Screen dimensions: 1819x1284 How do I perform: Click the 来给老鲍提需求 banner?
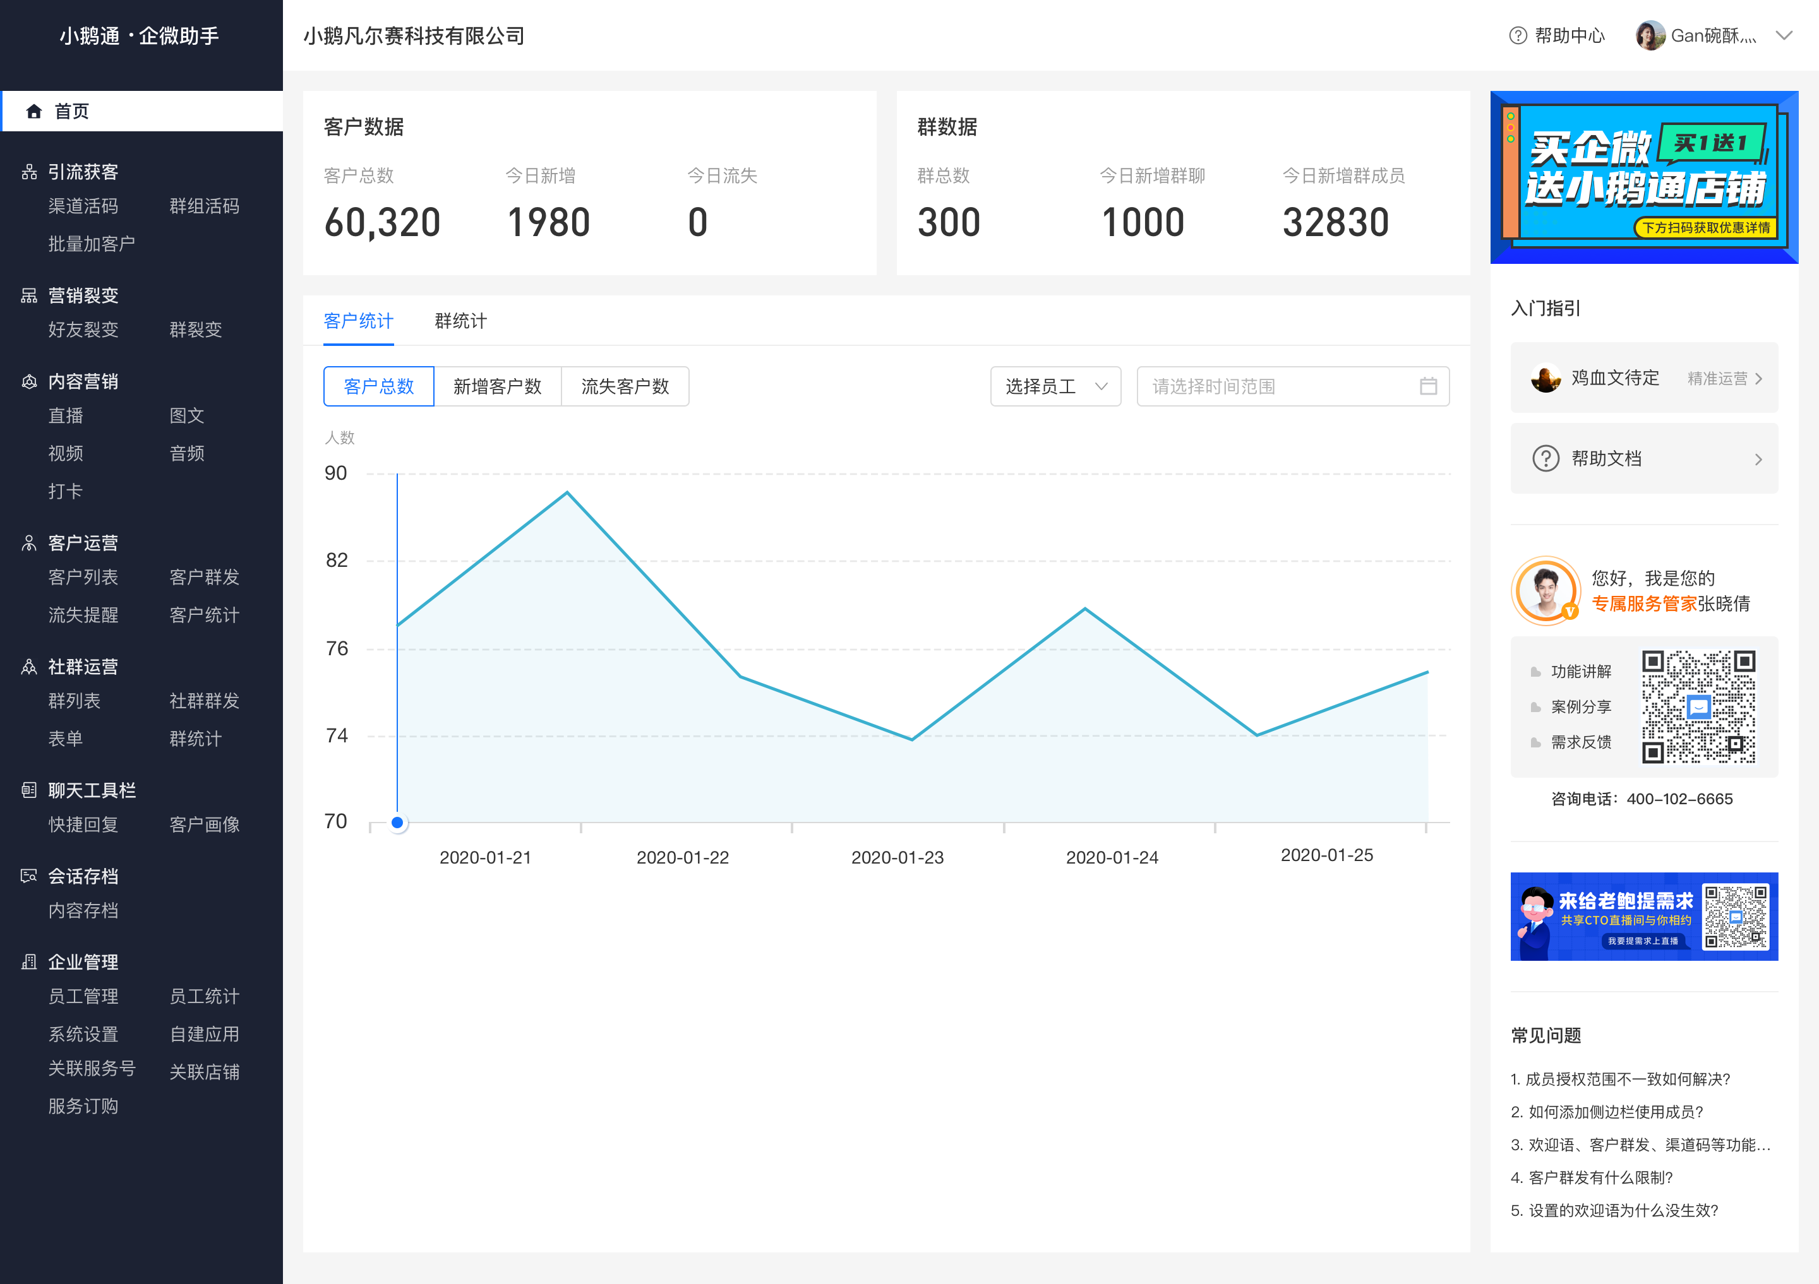coord(1644,917)
